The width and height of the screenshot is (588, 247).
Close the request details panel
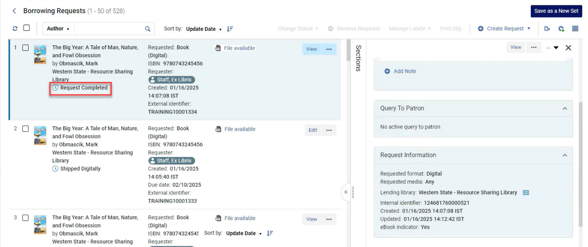[568, 48]
